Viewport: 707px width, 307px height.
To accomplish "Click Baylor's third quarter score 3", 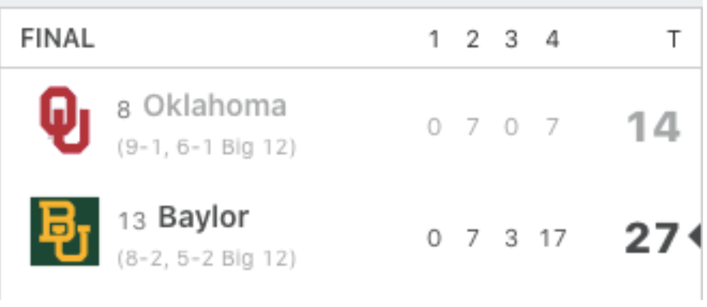I will [x=511, y=239].
